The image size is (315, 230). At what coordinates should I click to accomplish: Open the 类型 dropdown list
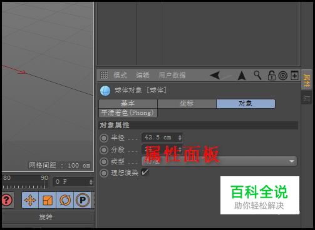tap(219, 161)
